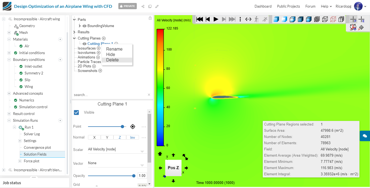Collapse the Run 1 node
This screenshot has height=188, width=370.
15,127
